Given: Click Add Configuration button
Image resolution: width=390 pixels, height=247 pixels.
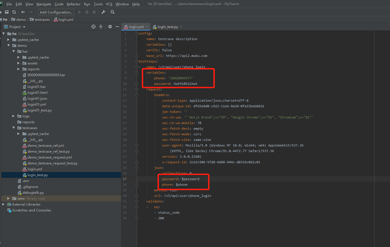Looking at the screenshot, I should (56, 12).
